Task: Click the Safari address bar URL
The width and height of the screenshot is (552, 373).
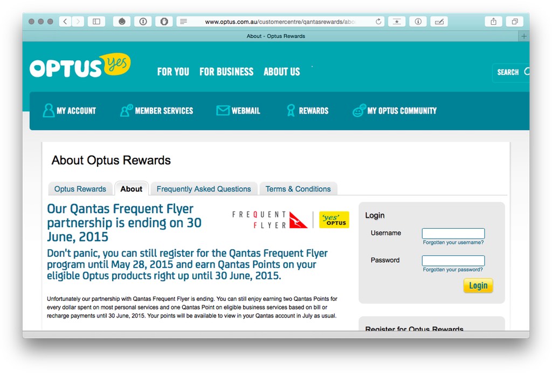Action: click(280, 22)
